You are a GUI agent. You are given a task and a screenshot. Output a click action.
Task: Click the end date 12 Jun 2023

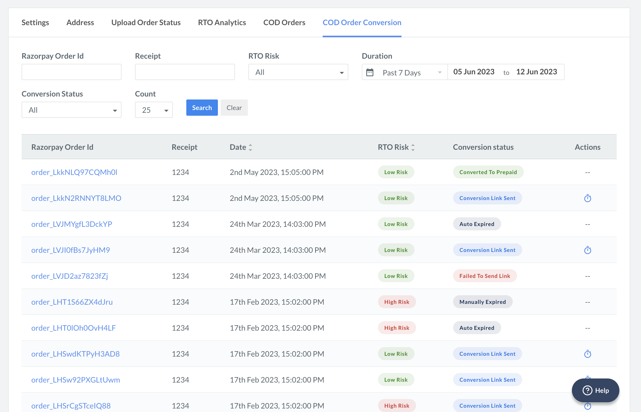[537, 72]
